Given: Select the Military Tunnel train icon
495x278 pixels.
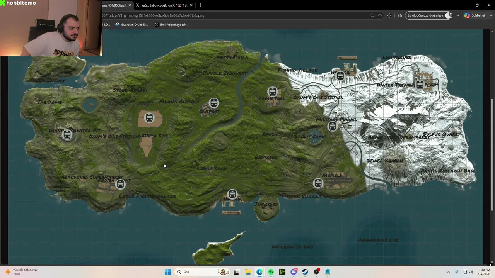Looking at the screenshot, I should 332,126.
